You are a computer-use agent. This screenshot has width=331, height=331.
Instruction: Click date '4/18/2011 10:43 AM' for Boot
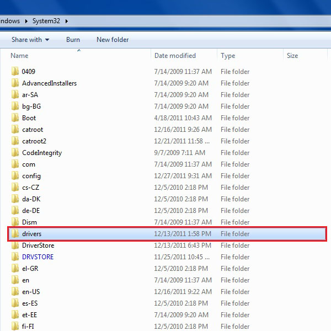(183, 118)
